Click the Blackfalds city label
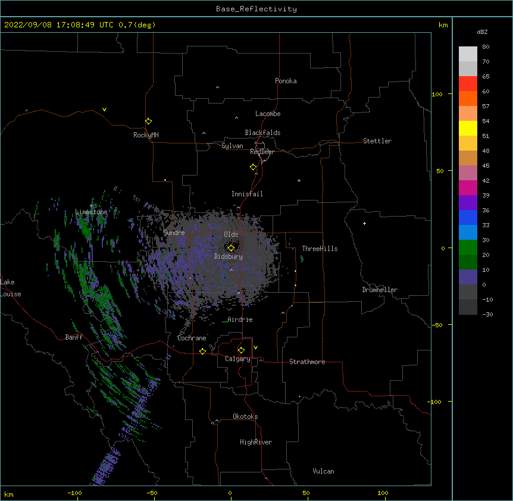513x501 pixels. pyautogui.click(x=262, y=133)
